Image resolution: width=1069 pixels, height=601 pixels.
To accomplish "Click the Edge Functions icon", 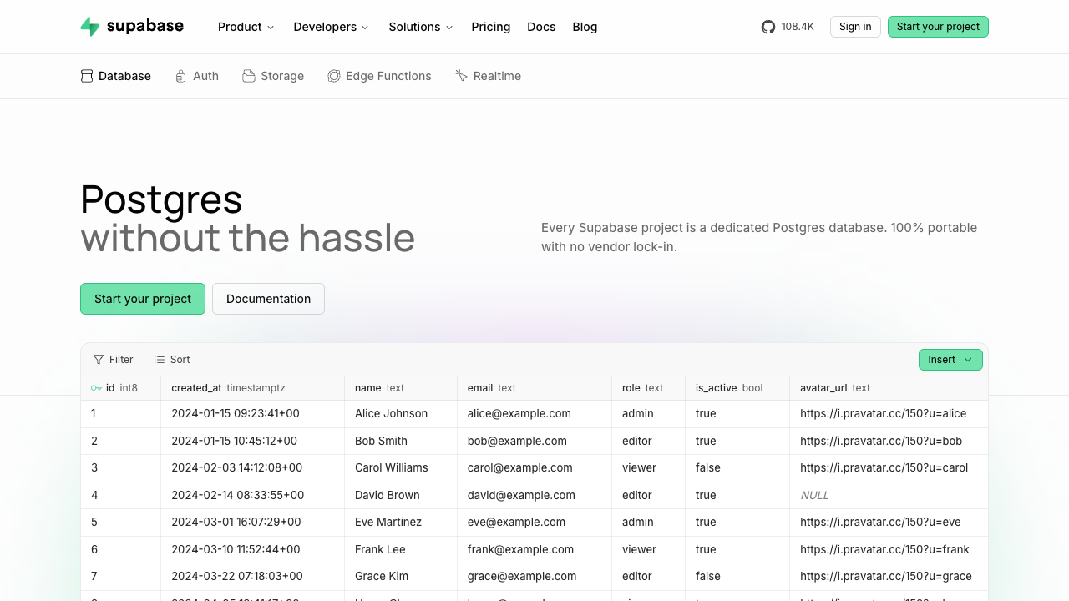I will click(x=334, y=76).
